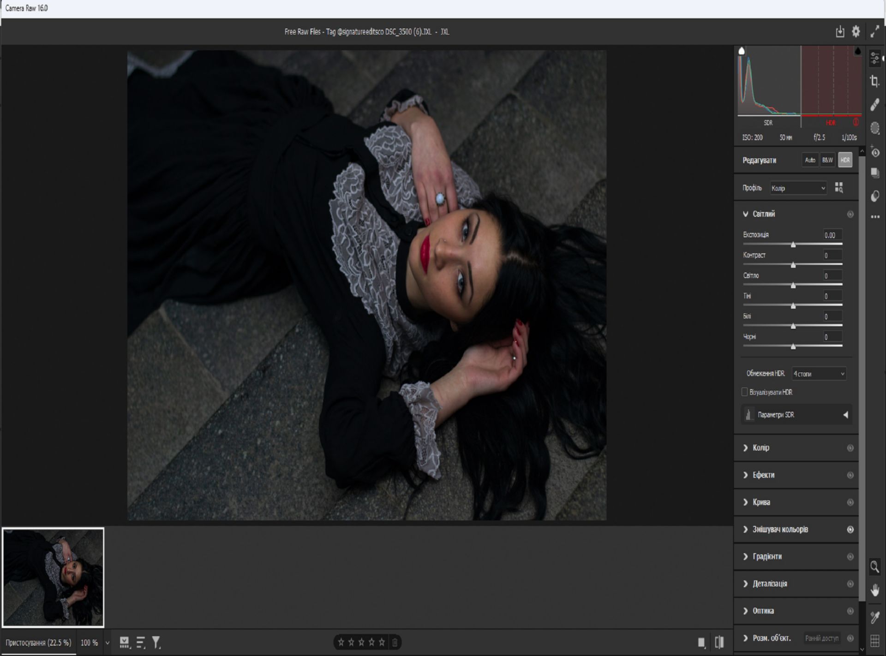886x656 pixels.
Task: Select the Crop and Rotate tool
Action: pyautogui.click(x=875, y=82)
